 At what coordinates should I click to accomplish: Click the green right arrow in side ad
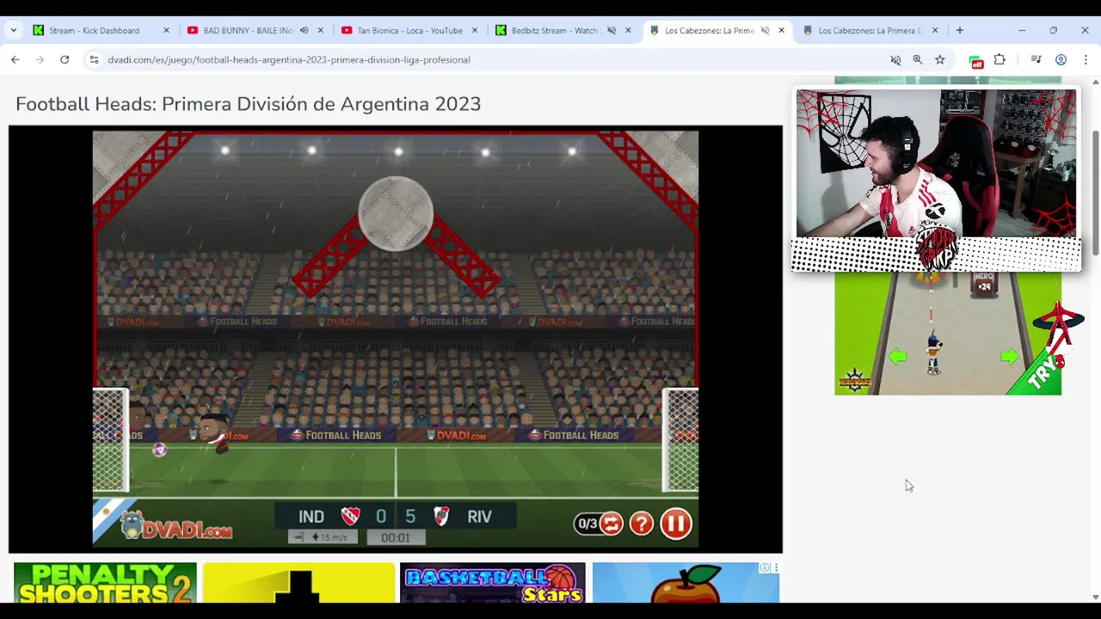1009,357
